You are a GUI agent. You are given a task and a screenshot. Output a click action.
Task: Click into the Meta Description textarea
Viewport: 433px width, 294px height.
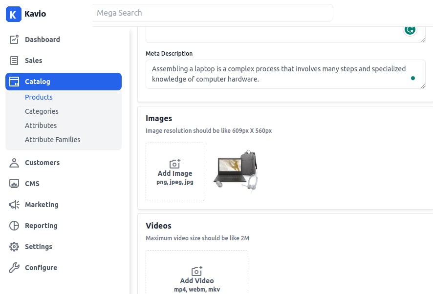pyautogui.click(x=285, y=74)
